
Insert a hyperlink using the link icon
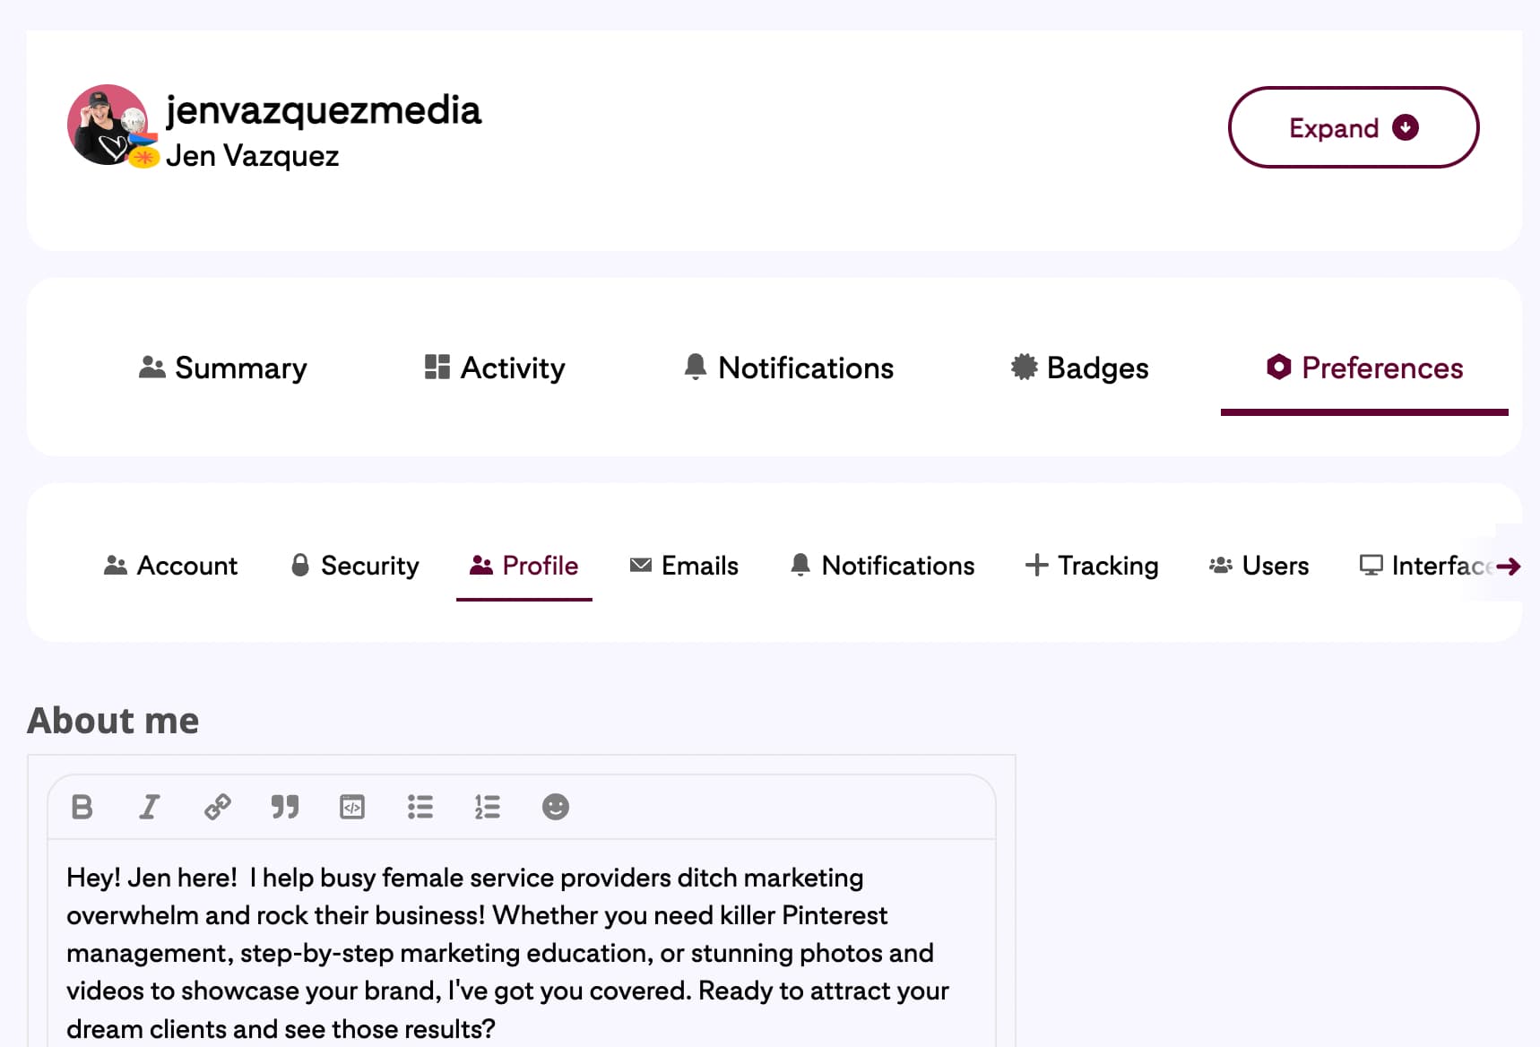point(217,807)
